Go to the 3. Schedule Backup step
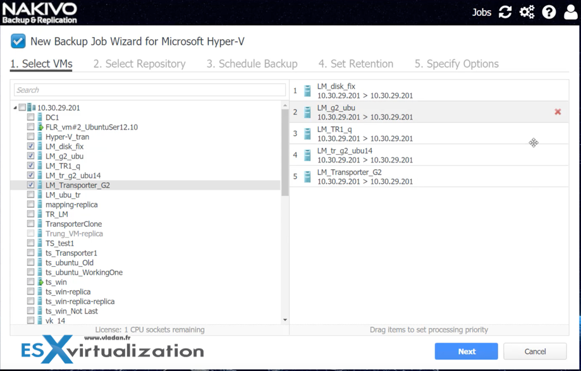The height and width of the screenshot is (371, 581). pyautogui.click(x=252, y=64)
